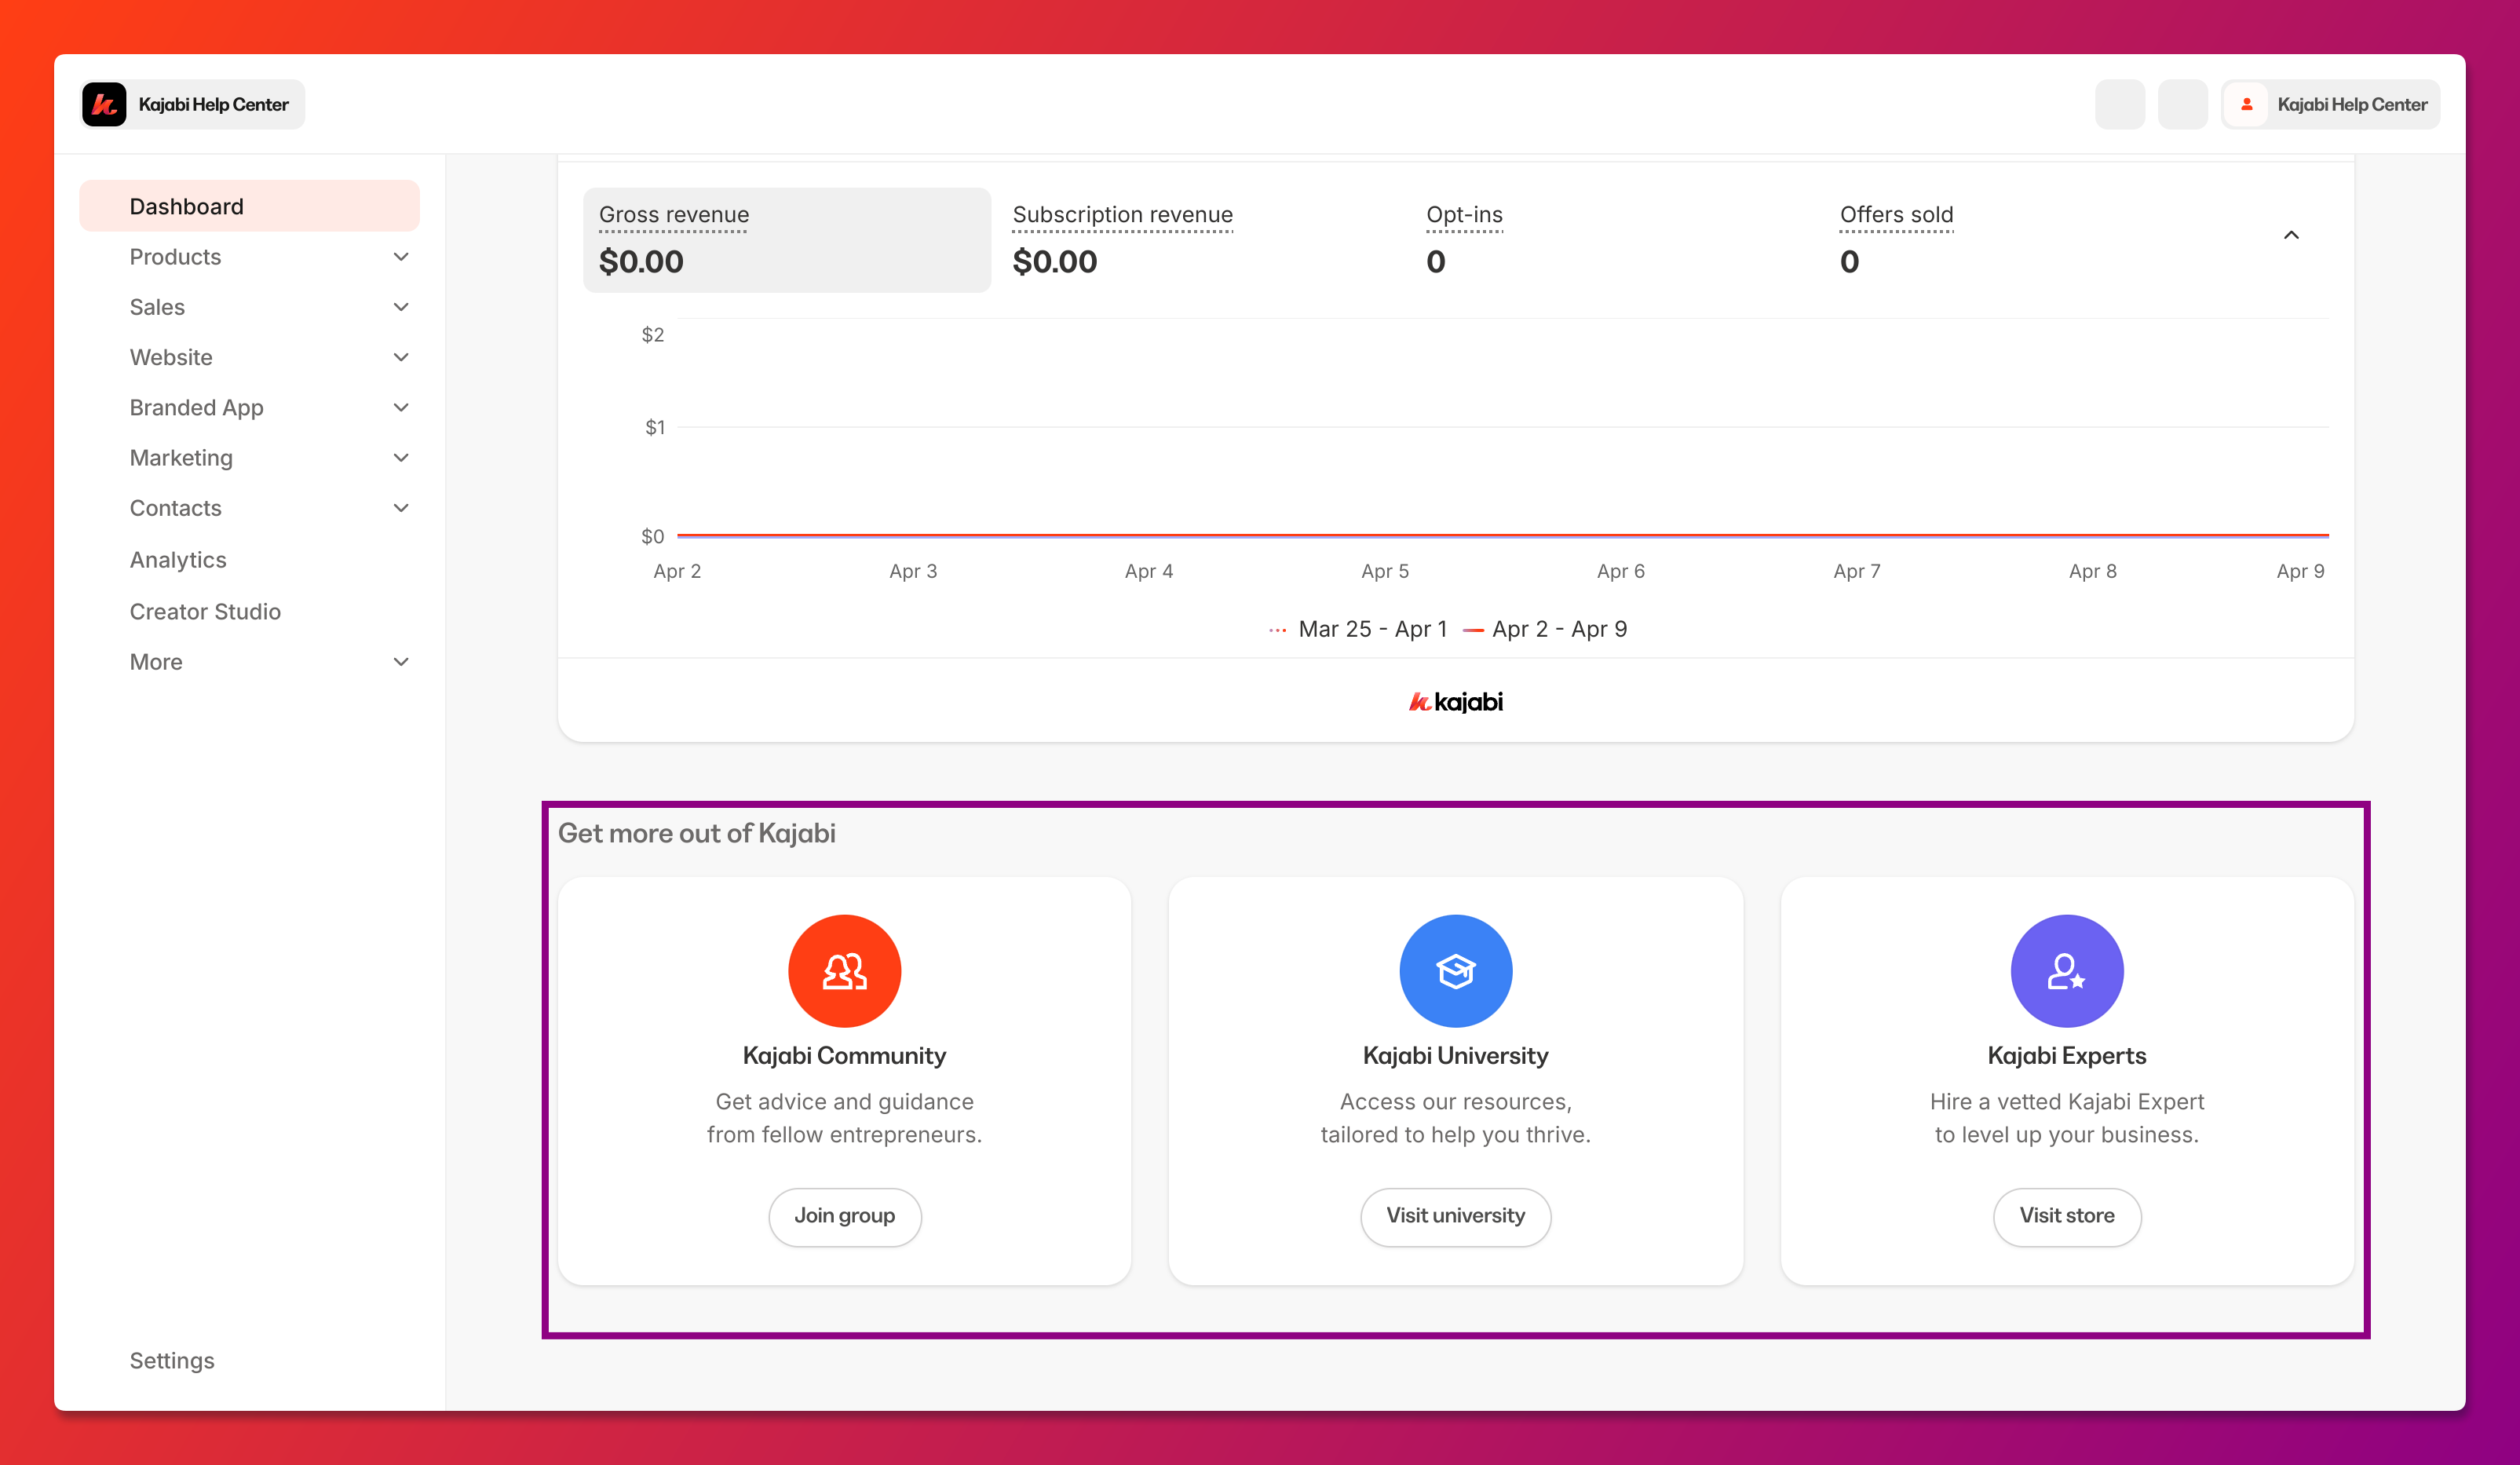The image size is (2520, 1465).
Task: Expand the Website menu chevron
Action: (401, 357)
